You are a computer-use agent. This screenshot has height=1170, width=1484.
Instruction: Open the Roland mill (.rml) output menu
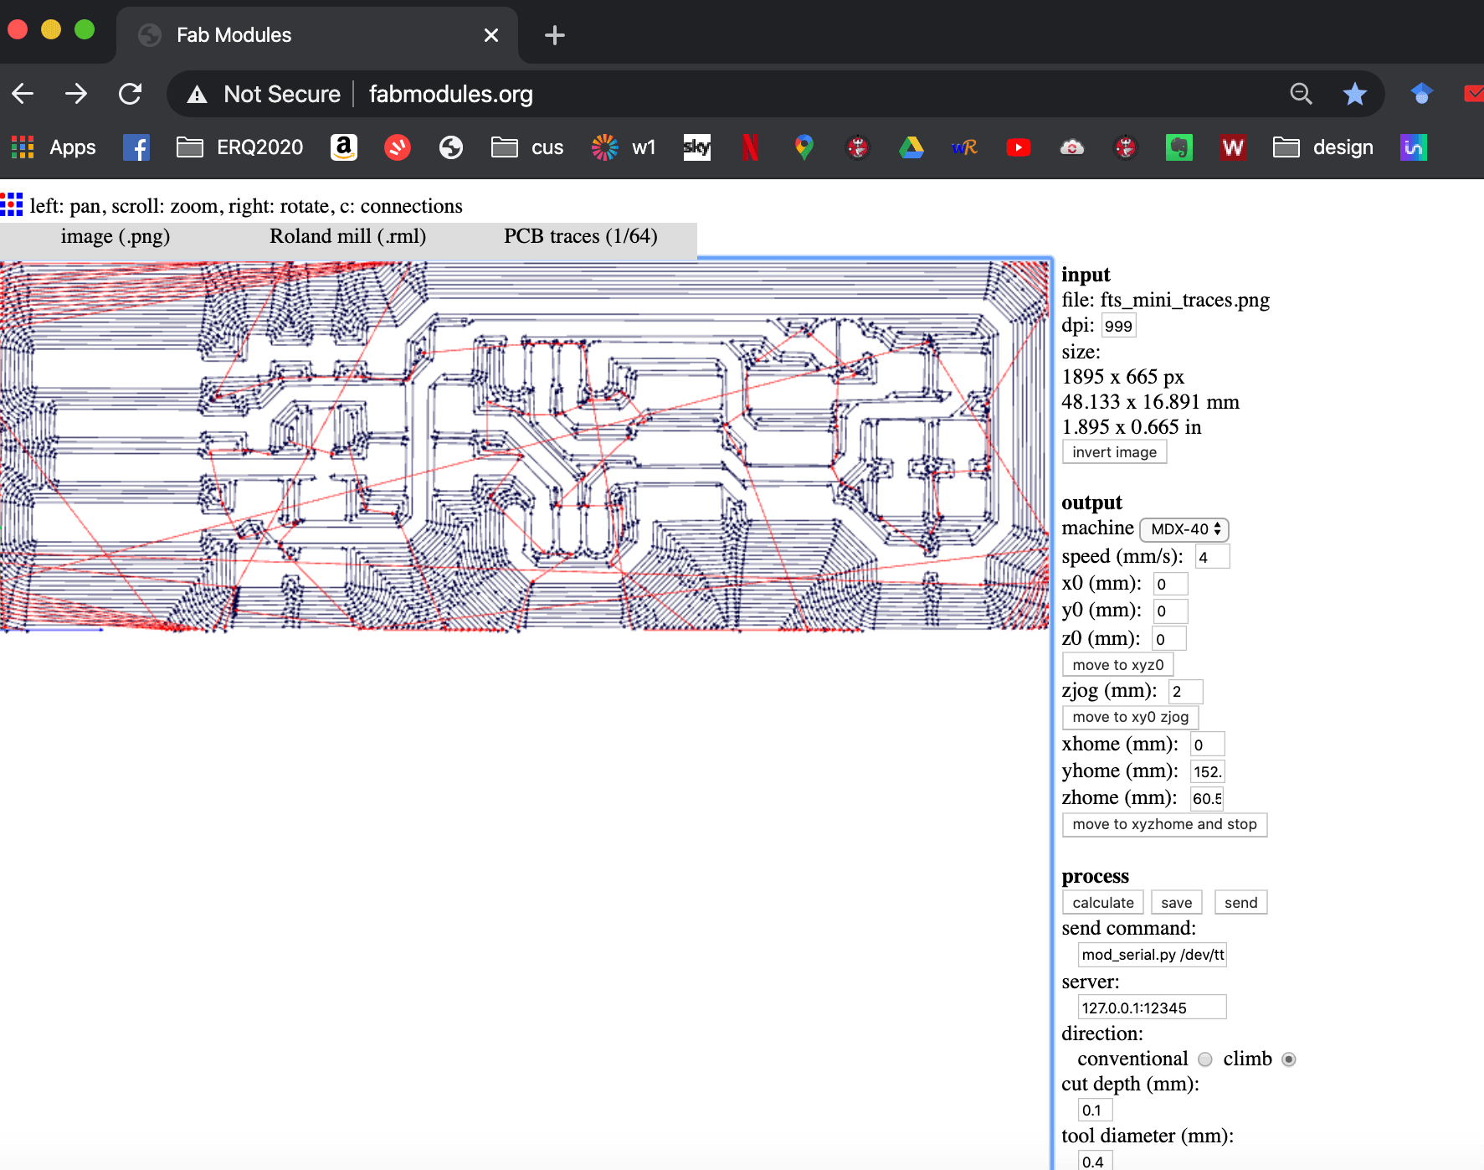pos(347,236)
